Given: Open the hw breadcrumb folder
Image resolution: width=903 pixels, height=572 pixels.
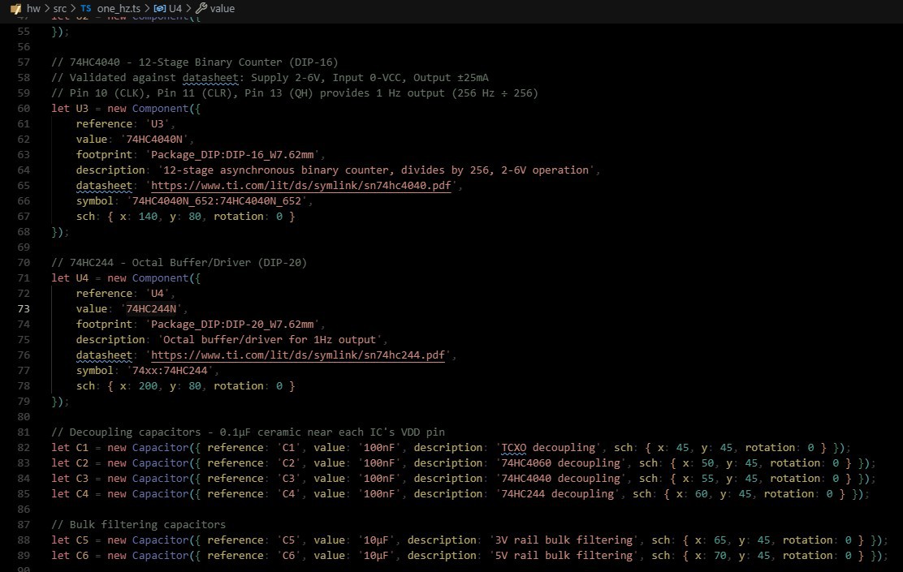Looking at the screenshot, I should point(32,8).
